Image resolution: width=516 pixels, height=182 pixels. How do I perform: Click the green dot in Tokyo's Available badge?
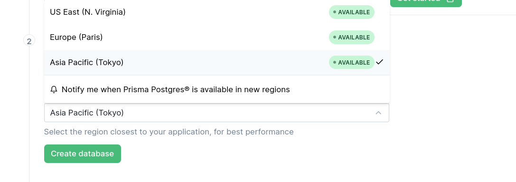point(335,62)
